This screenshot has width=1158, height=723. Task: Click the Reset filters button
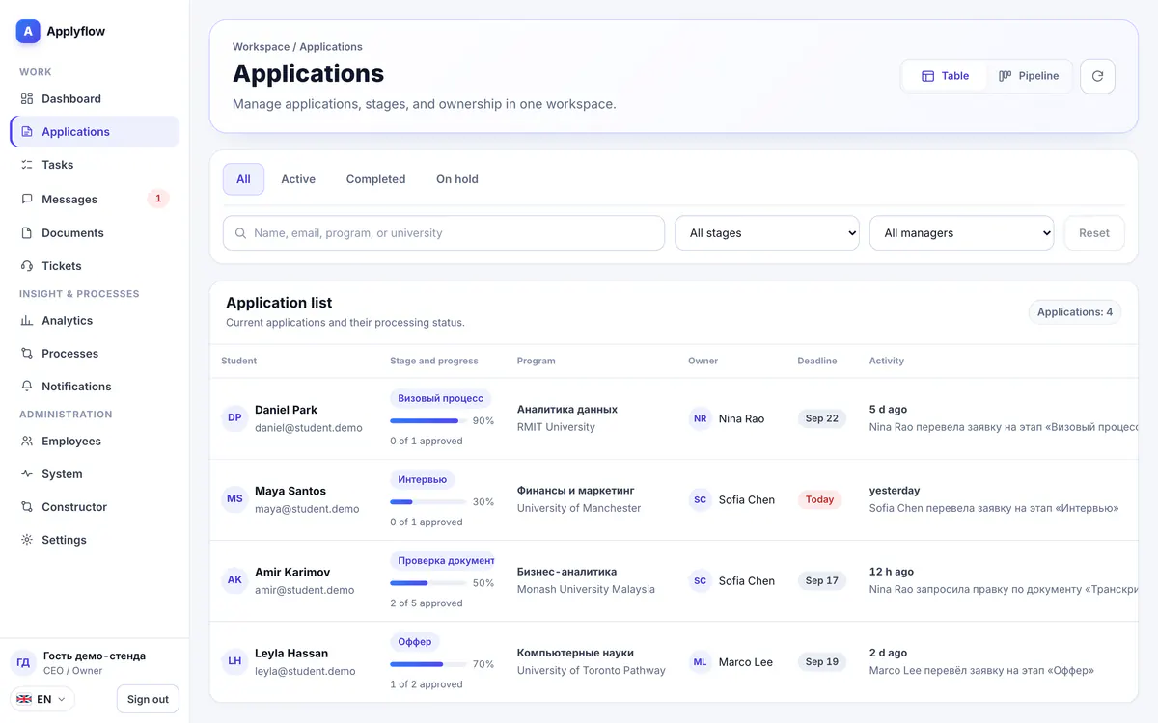coord(1094,233)
